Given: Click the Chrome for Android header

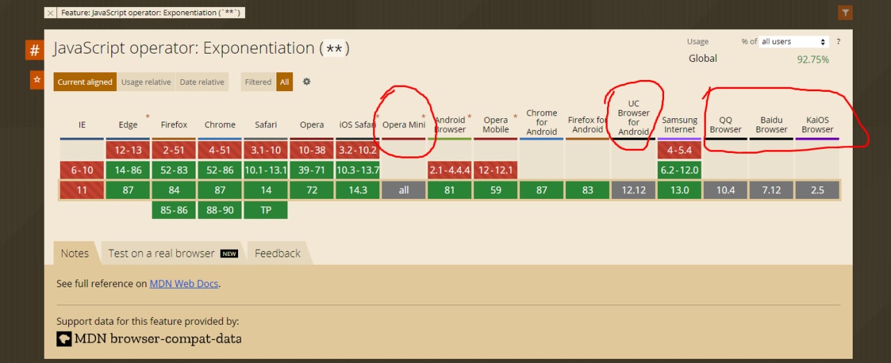Looking at the screenshot, I should click(542, 122).
